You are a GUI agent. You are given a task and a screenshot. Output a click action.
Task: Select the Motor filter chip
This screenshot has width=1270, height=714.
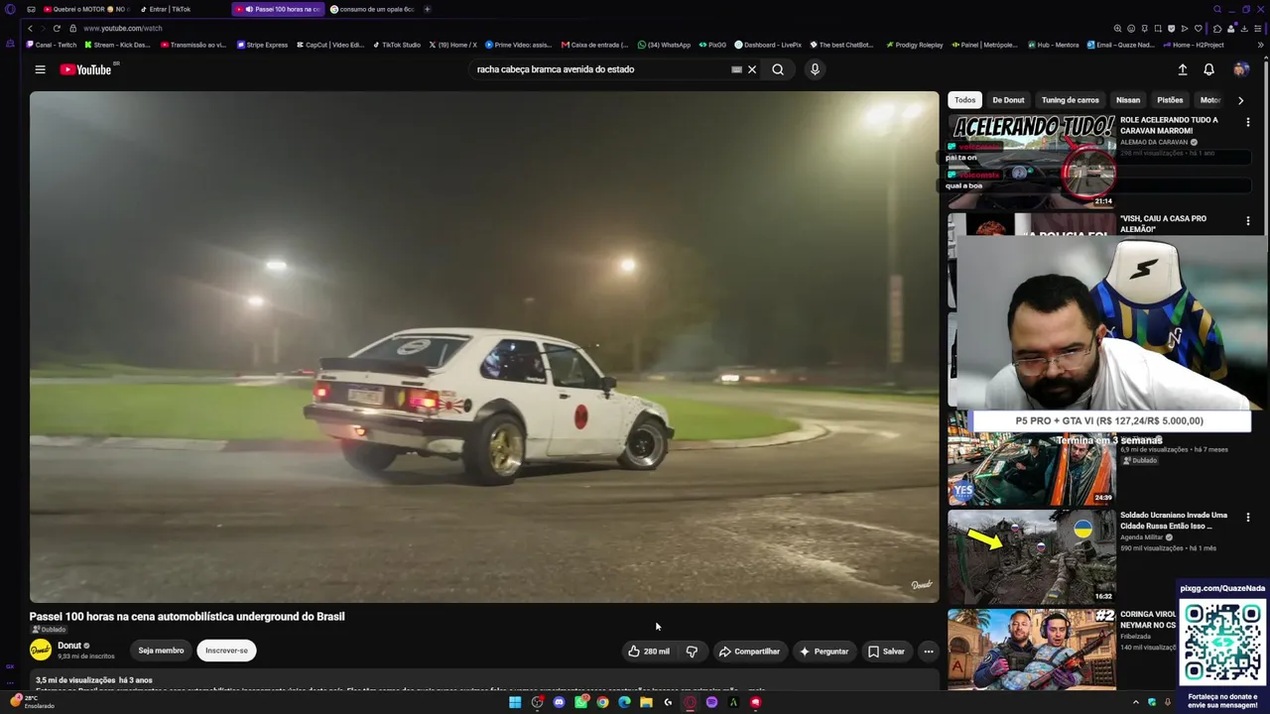(x=1209, y=100)
